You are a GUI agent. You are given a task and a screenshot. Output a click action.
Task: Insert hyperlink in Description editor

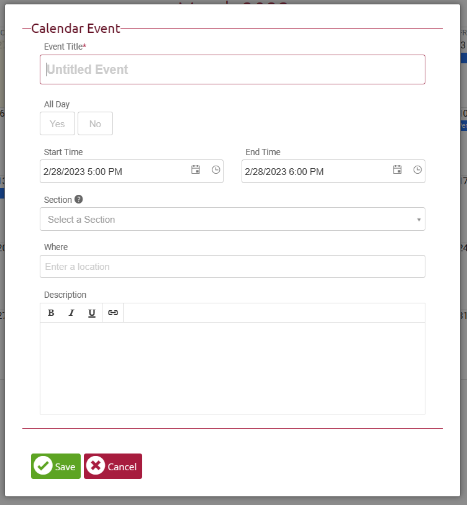pyautogui.click(x=113, y=313)
